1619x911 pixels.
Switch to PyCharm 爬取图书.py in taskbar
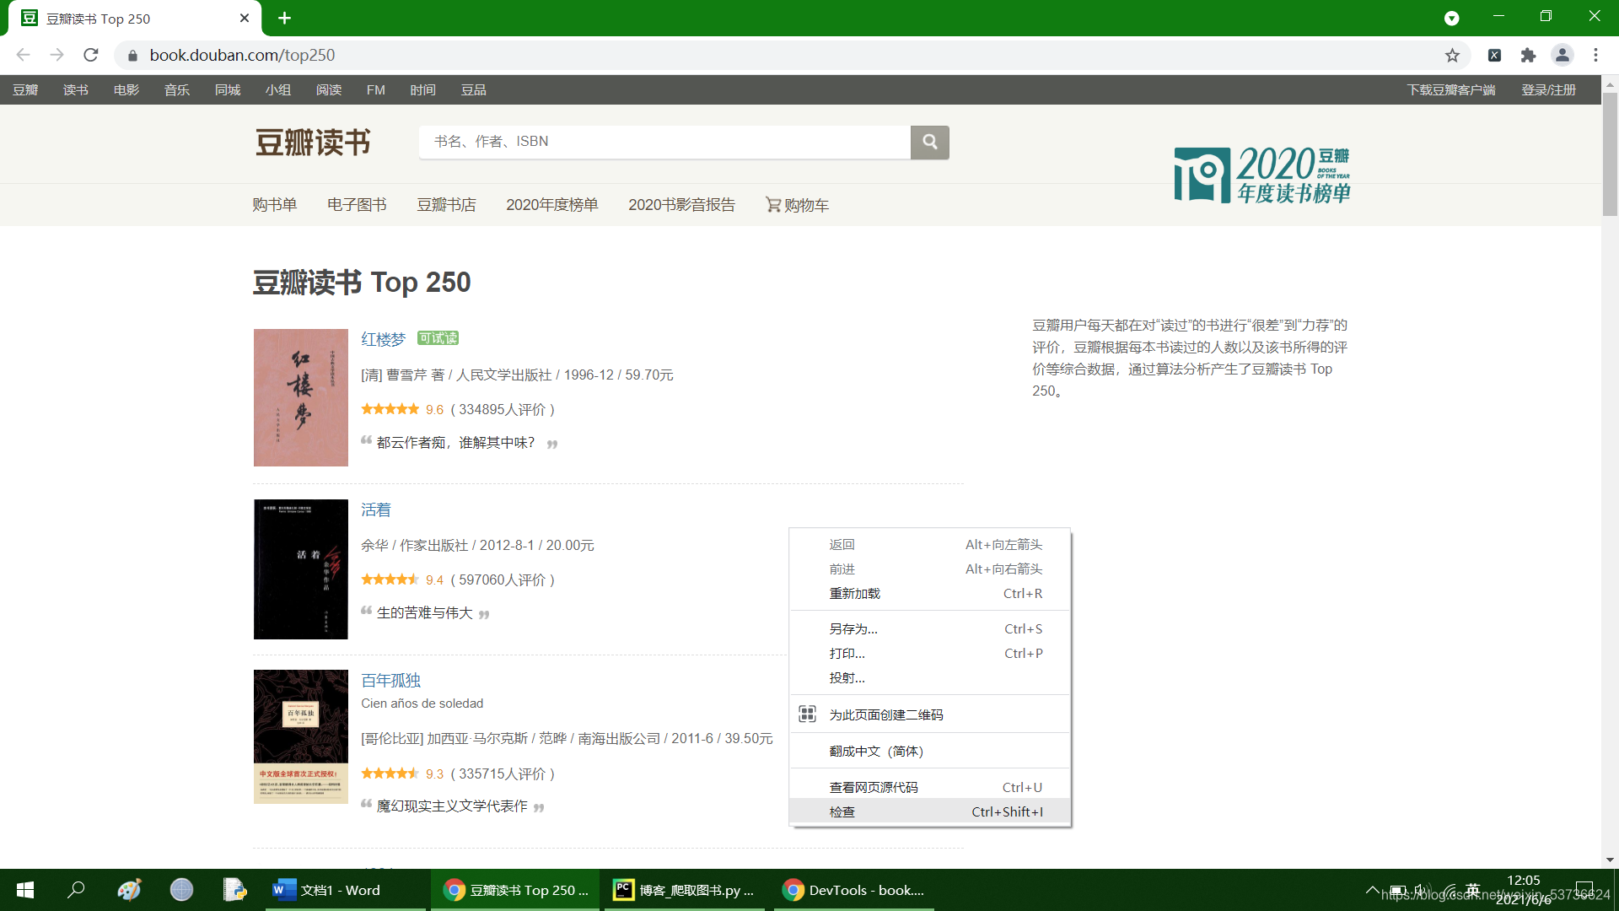(x=684, y=890)
